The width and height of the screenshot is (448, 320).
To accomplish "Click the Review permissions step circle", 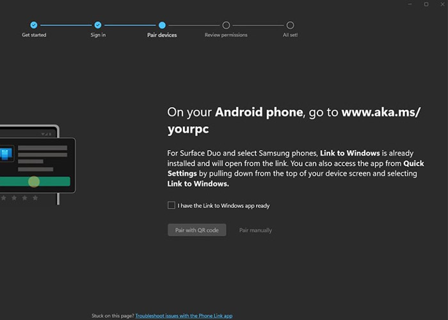I will tap(226, 25).
